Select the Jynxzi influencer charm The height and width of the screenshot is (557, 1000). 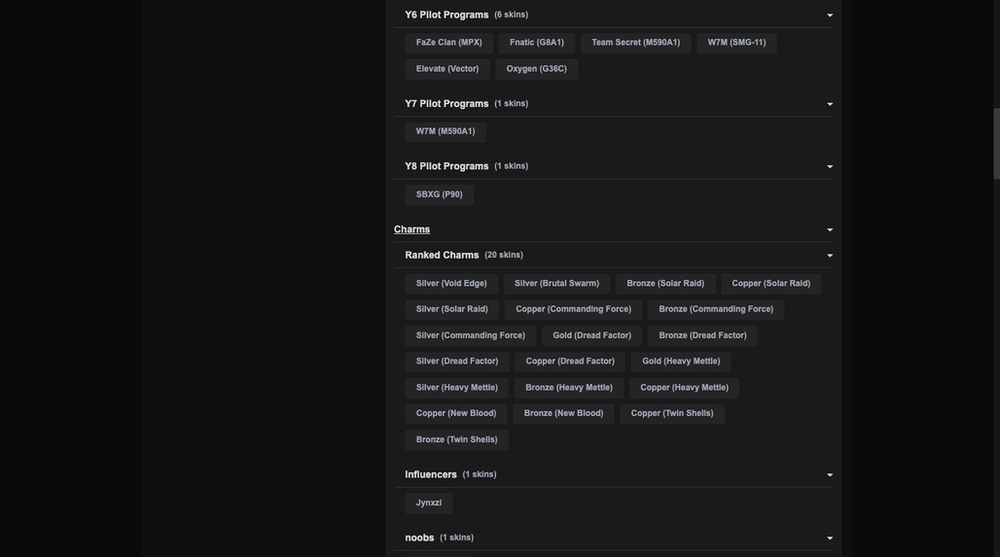(429, 503)
